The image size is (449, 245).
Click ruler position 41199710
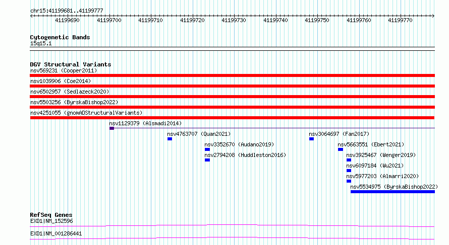(151, 20)
